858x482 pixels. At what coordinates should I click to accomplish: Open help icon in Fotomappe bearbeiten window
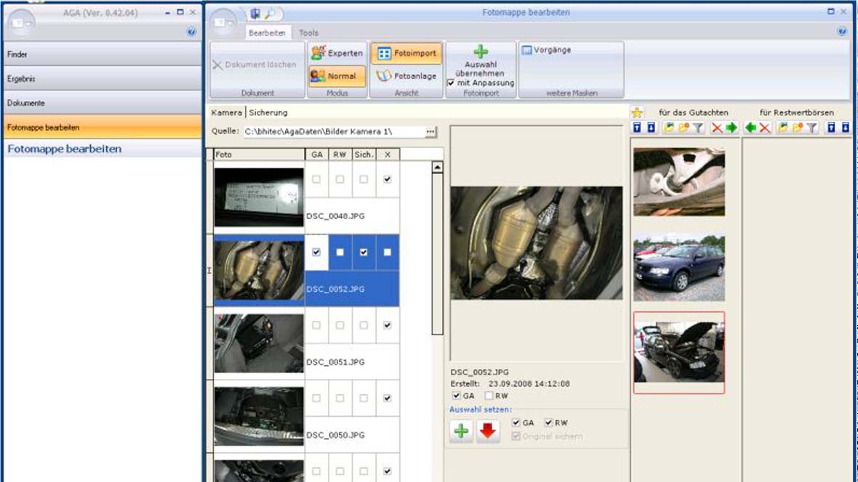[842, 31]
